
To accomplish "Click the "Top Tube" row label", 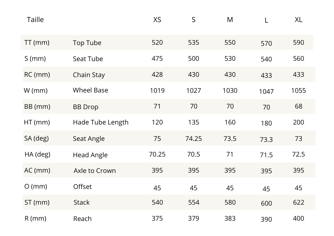I will pos(87,43).
